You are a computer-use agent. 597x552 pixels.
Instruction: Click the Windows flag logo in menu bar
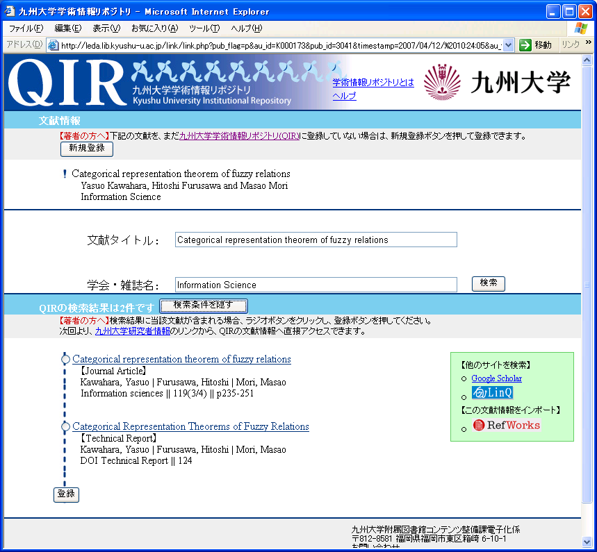[x=581, y=28]
